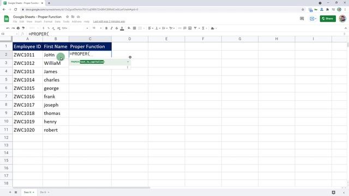Open the all sheets list icon
The height and width of the screenshot is (196, 349).
16,192
